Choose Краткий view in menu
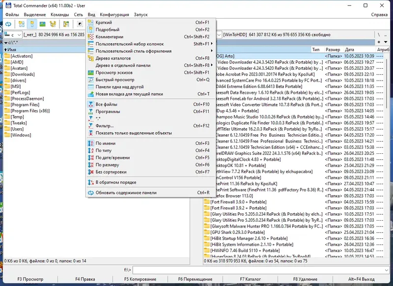This screenshot has height=286, width=393. 151,22
